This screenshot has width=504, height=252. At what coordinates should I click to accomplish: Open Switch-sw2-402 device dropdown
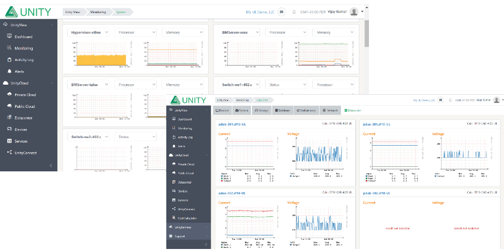point(88,137)
